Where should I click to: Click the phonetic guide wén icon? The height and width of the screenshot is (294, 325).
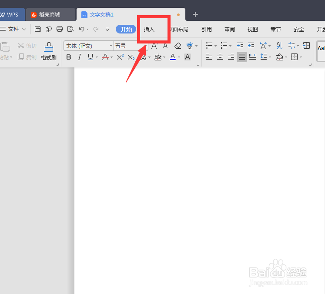190,46
